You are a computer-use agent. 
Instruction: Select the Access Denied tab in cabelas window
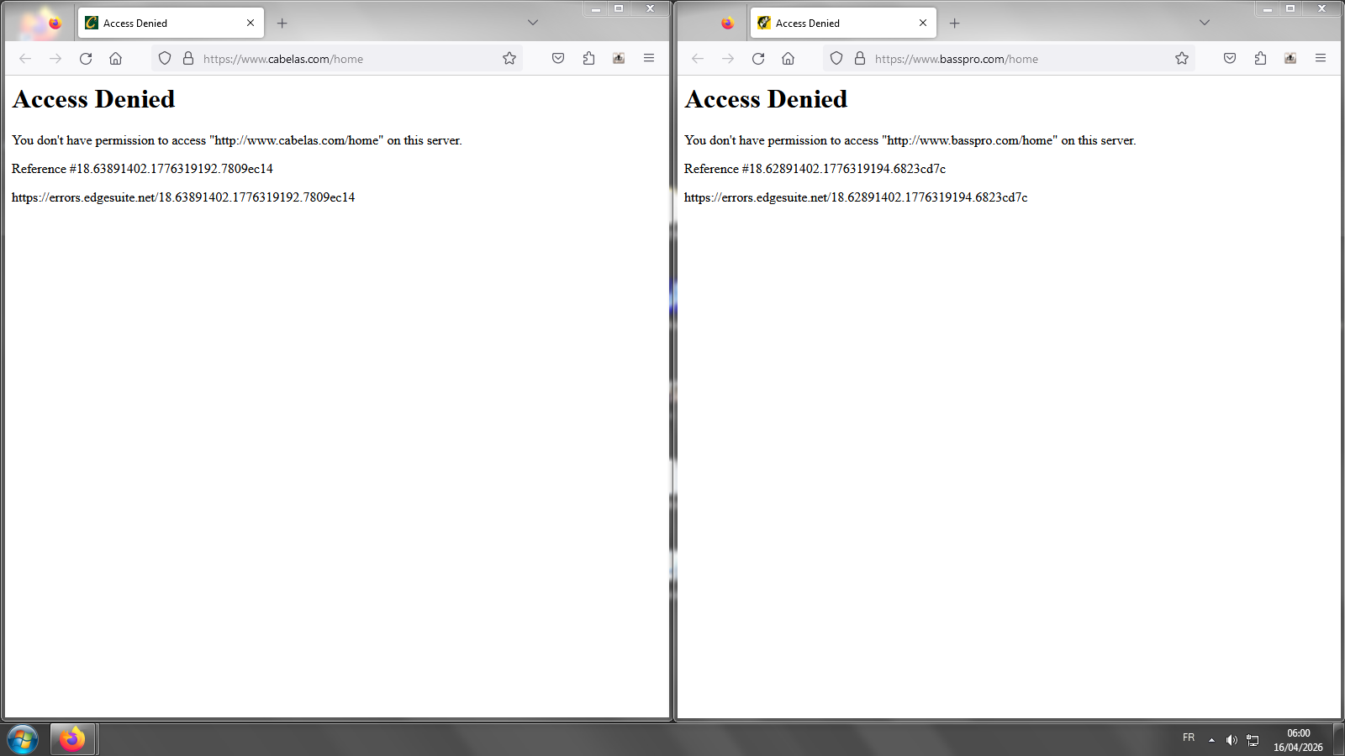(x=171, y=24)
